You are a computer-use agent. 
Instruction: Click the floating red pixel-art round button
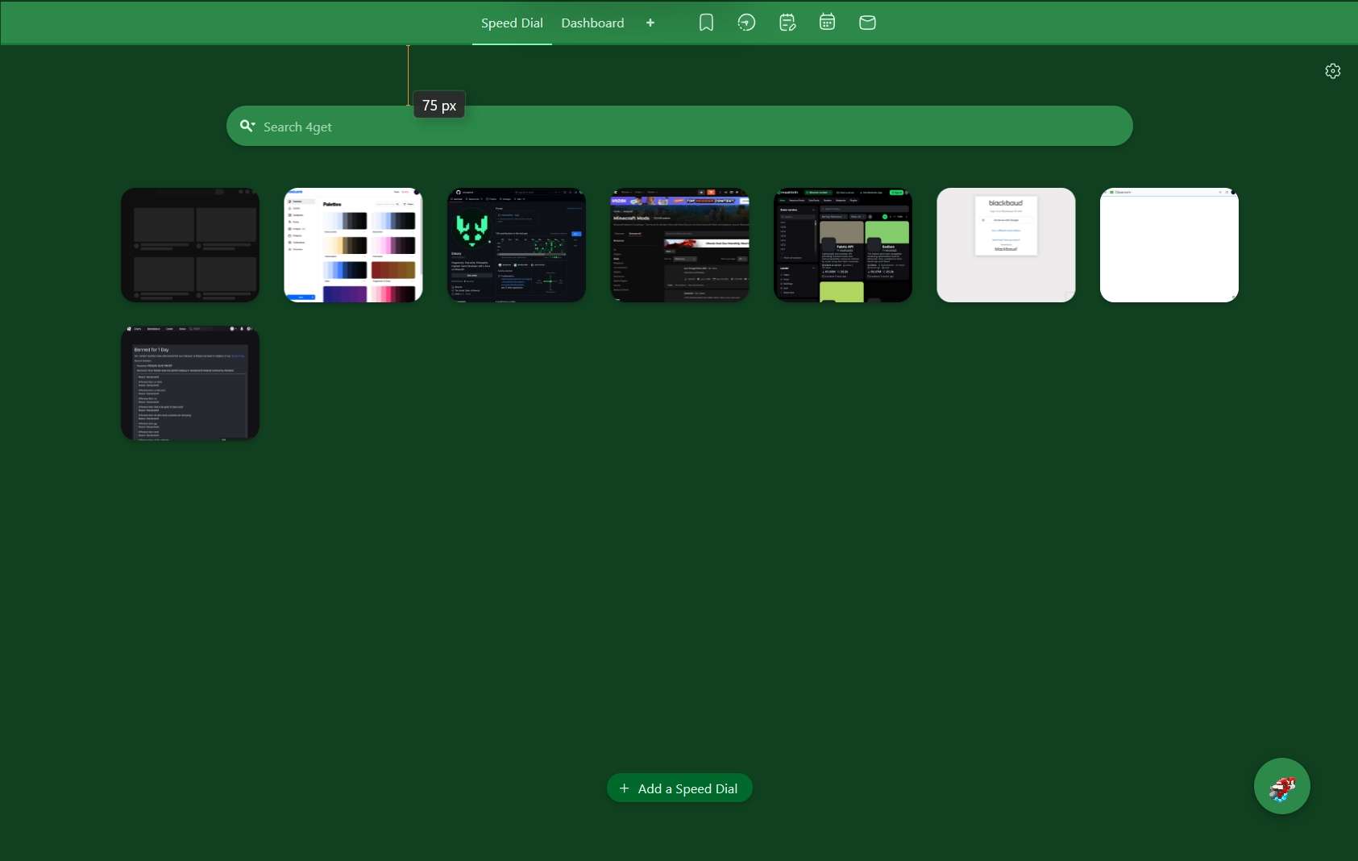click(1282, 786)
